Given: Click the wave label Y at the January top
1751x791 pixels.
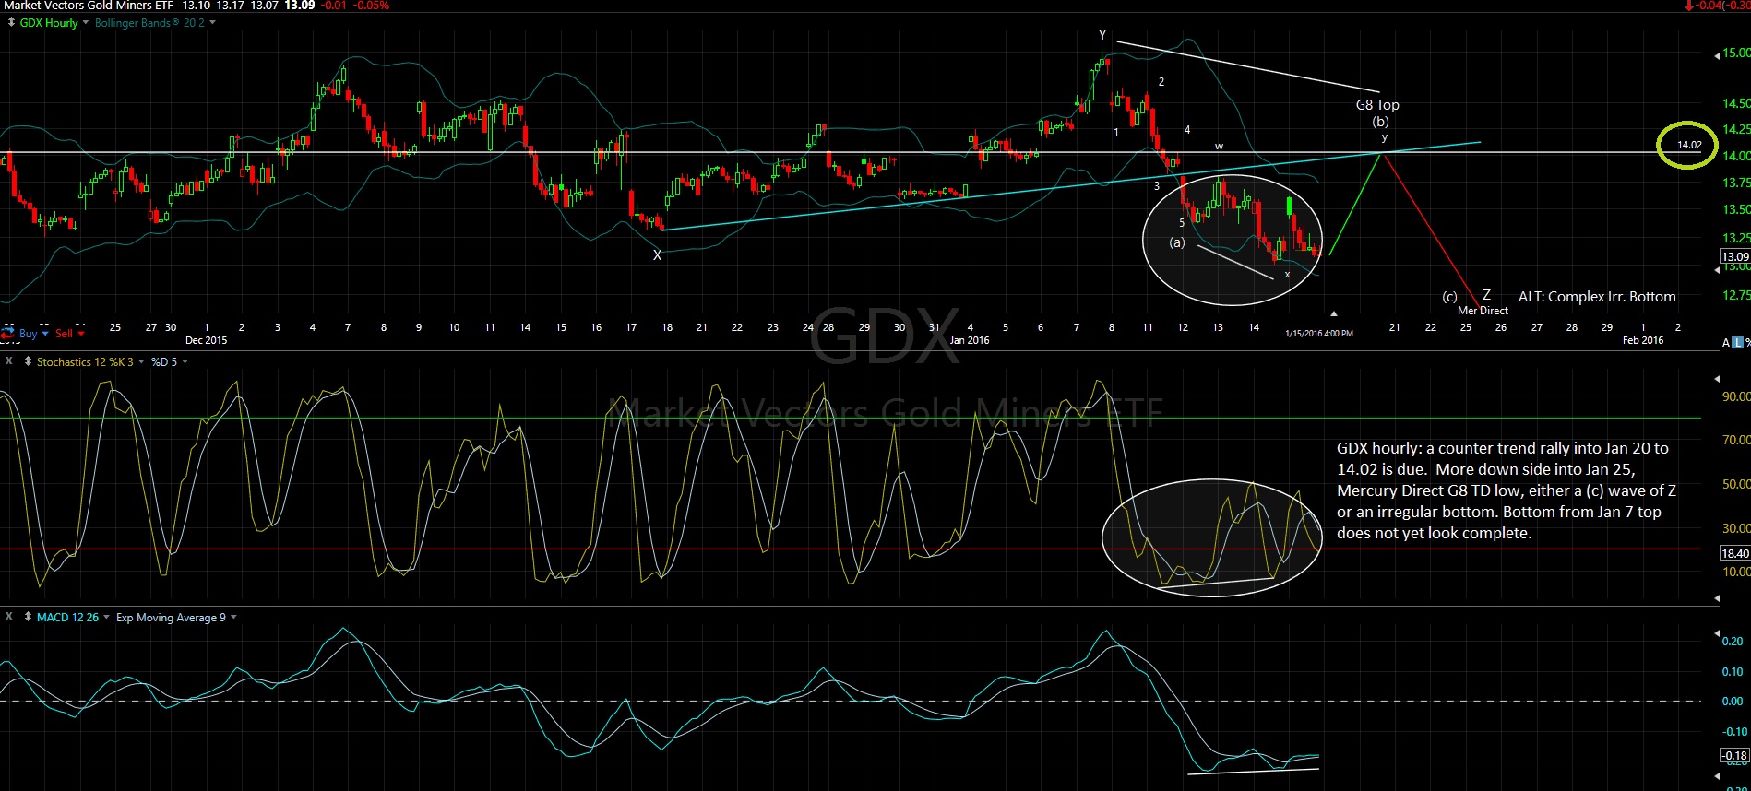Looking at the screenshot, I should click(x=1102, y=35).
